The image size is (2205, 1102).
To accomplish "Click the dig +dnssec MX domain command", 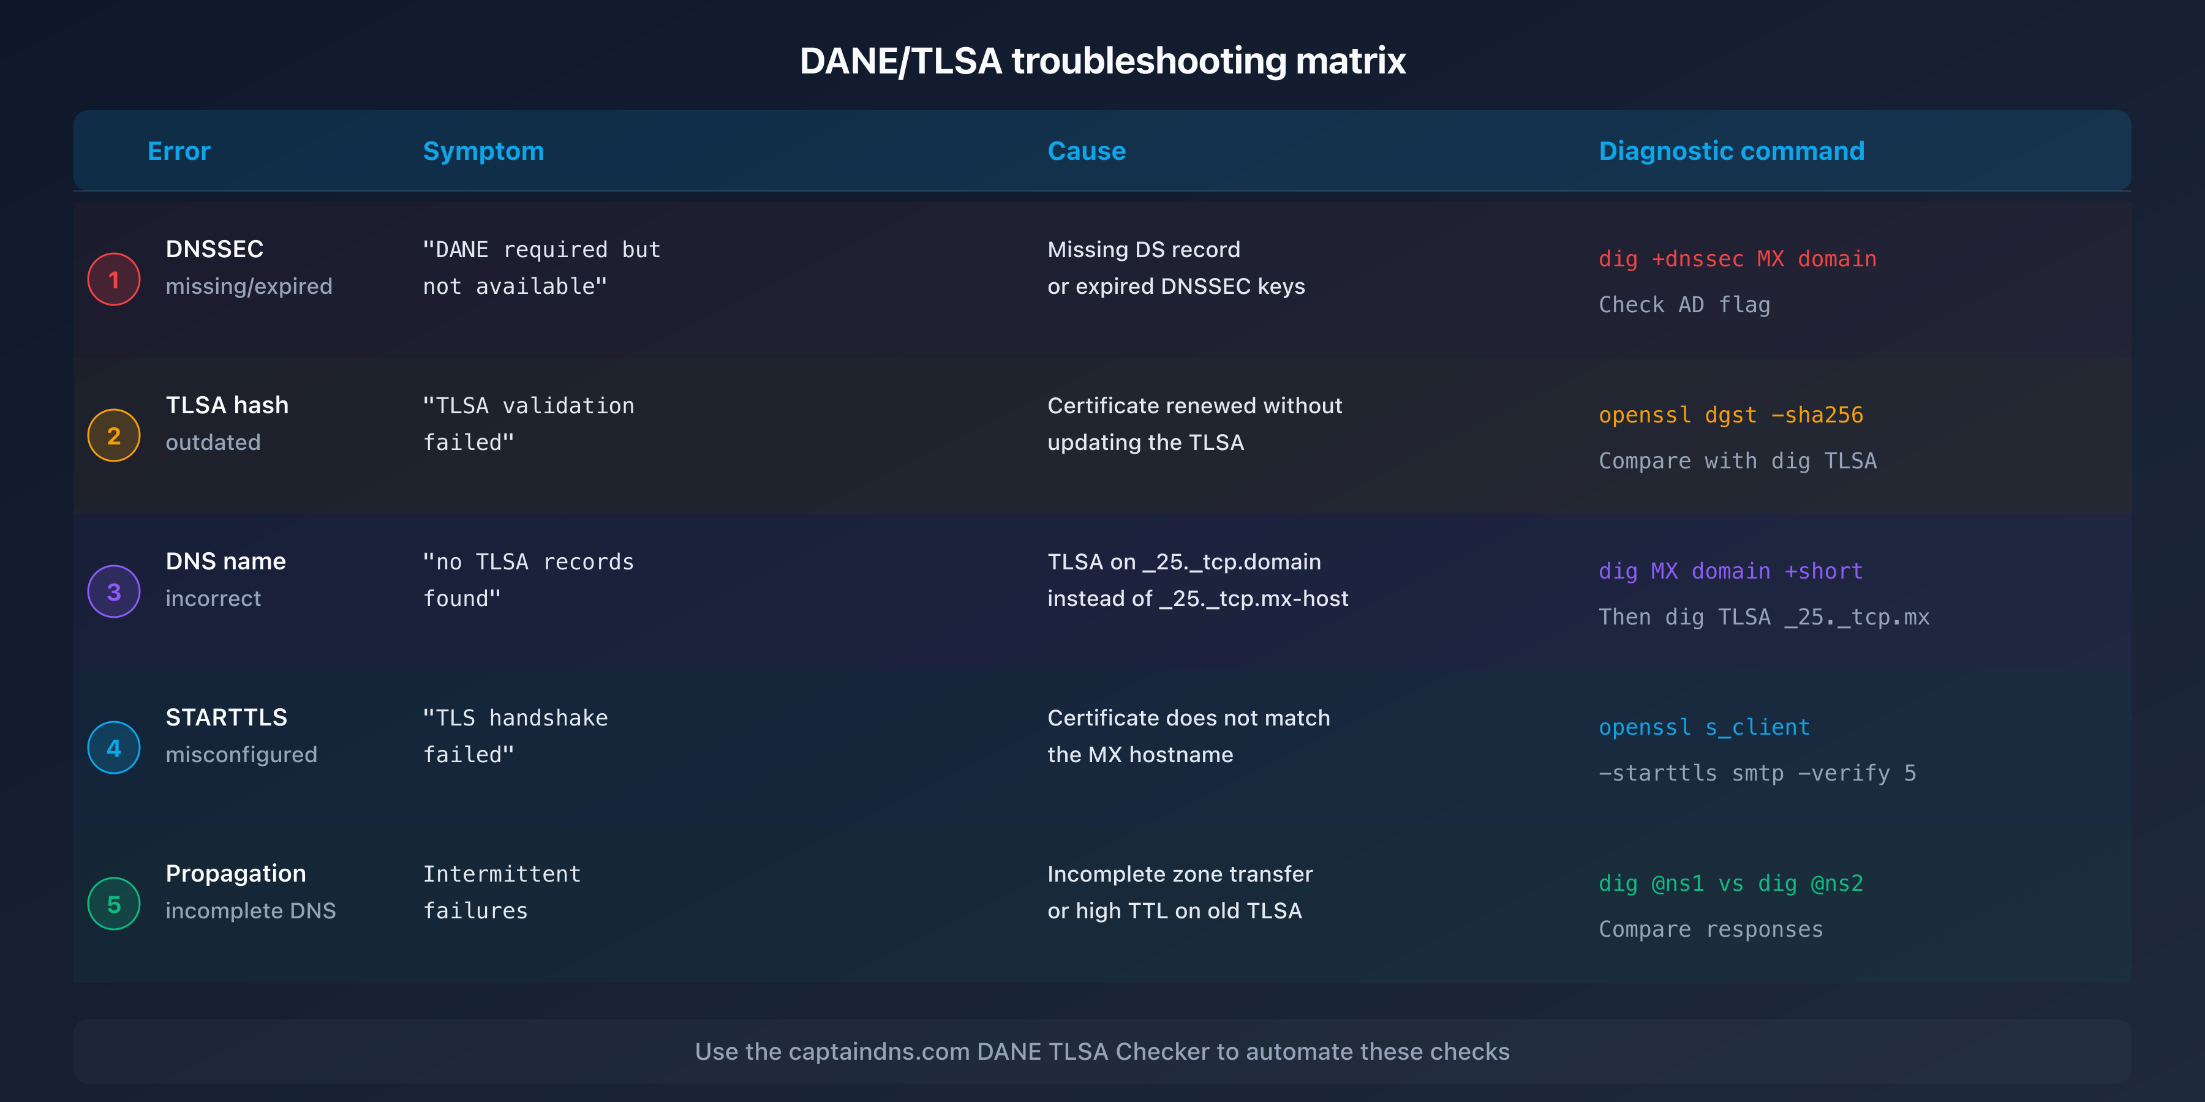I will click(1738, 258).
